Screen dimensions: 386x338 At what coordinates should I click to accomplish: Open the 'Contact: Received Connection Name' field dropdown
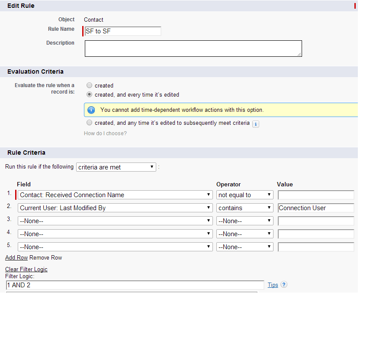click(x=115, y=195)
